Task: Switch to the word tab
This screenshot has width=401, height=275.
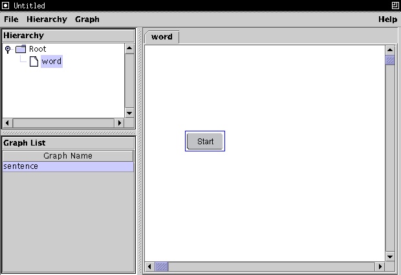Action: 162,37
